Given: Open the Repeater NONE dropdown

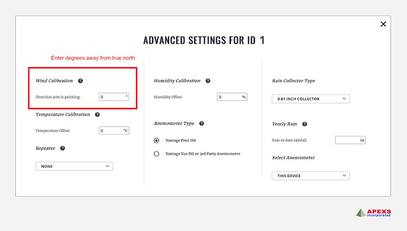Looking at the screenshot, I should tap(74, 166).
